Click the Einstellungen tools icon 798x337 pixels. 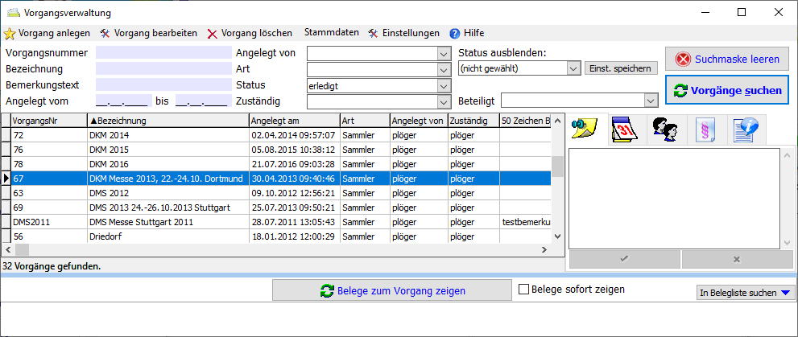[x=373, y=34]
